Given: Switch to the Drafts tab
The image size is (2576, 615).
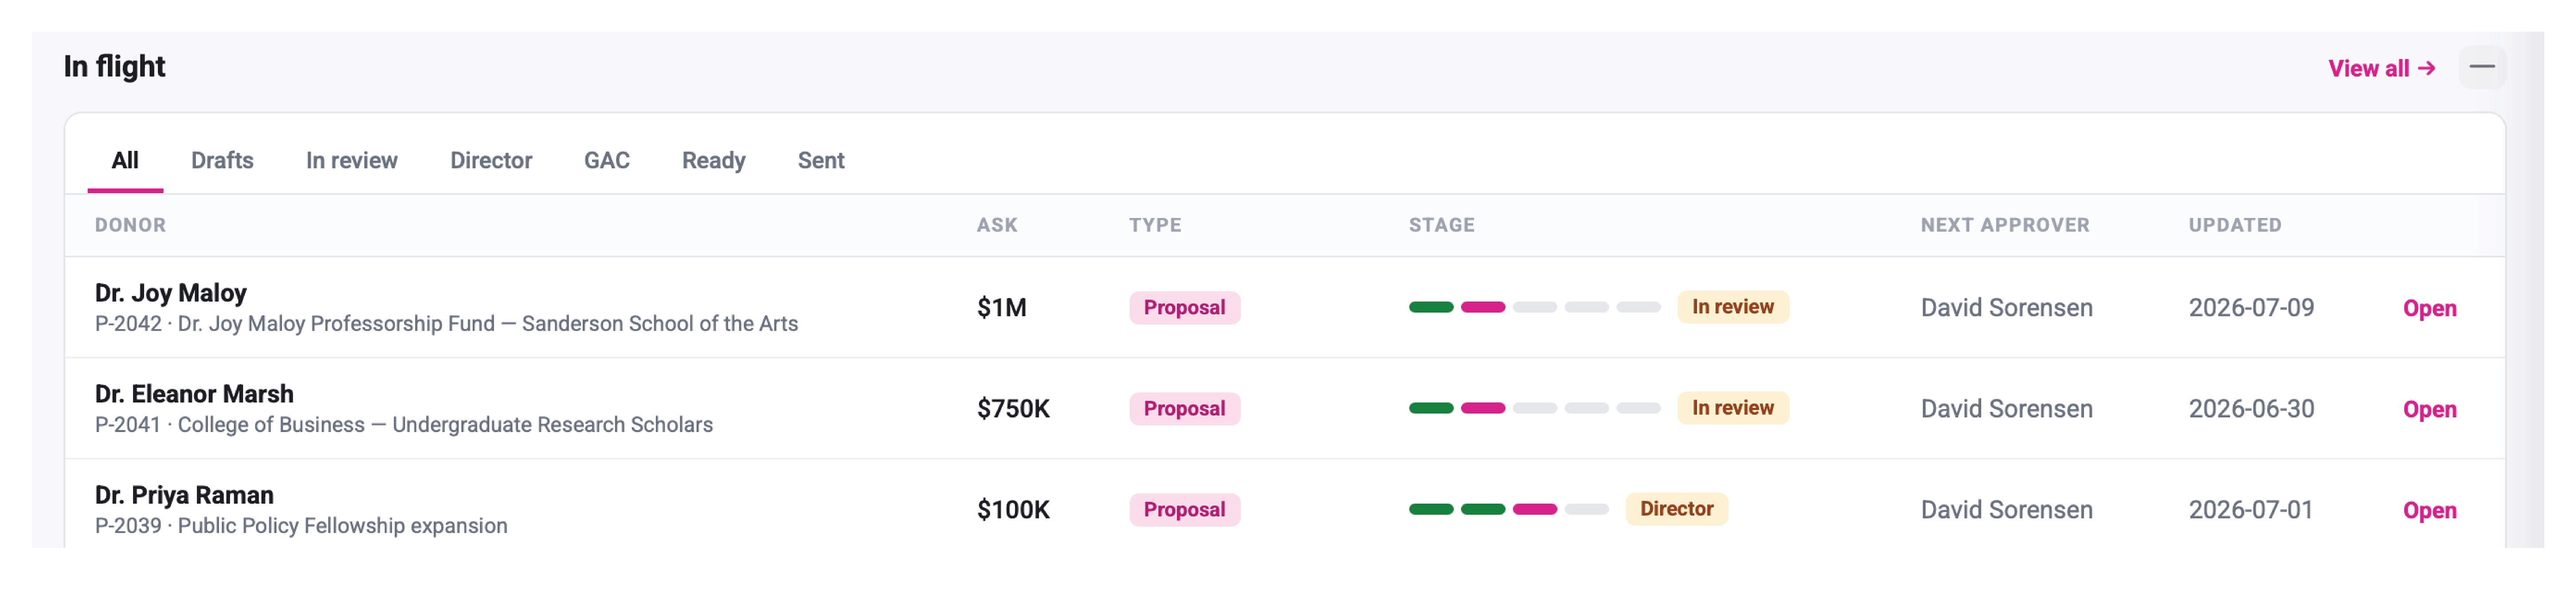Looking at the screenshot, I should tap(222, 161).
